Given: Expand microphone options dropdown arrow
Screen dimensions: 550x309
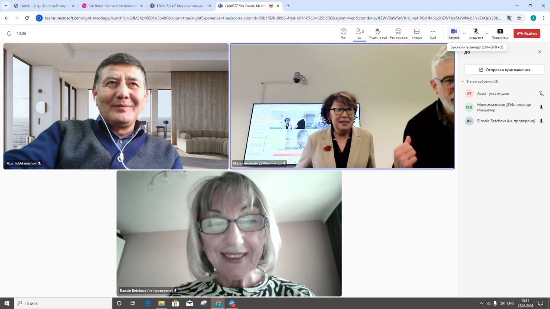Looking at the screenshot, I should 487,33.
